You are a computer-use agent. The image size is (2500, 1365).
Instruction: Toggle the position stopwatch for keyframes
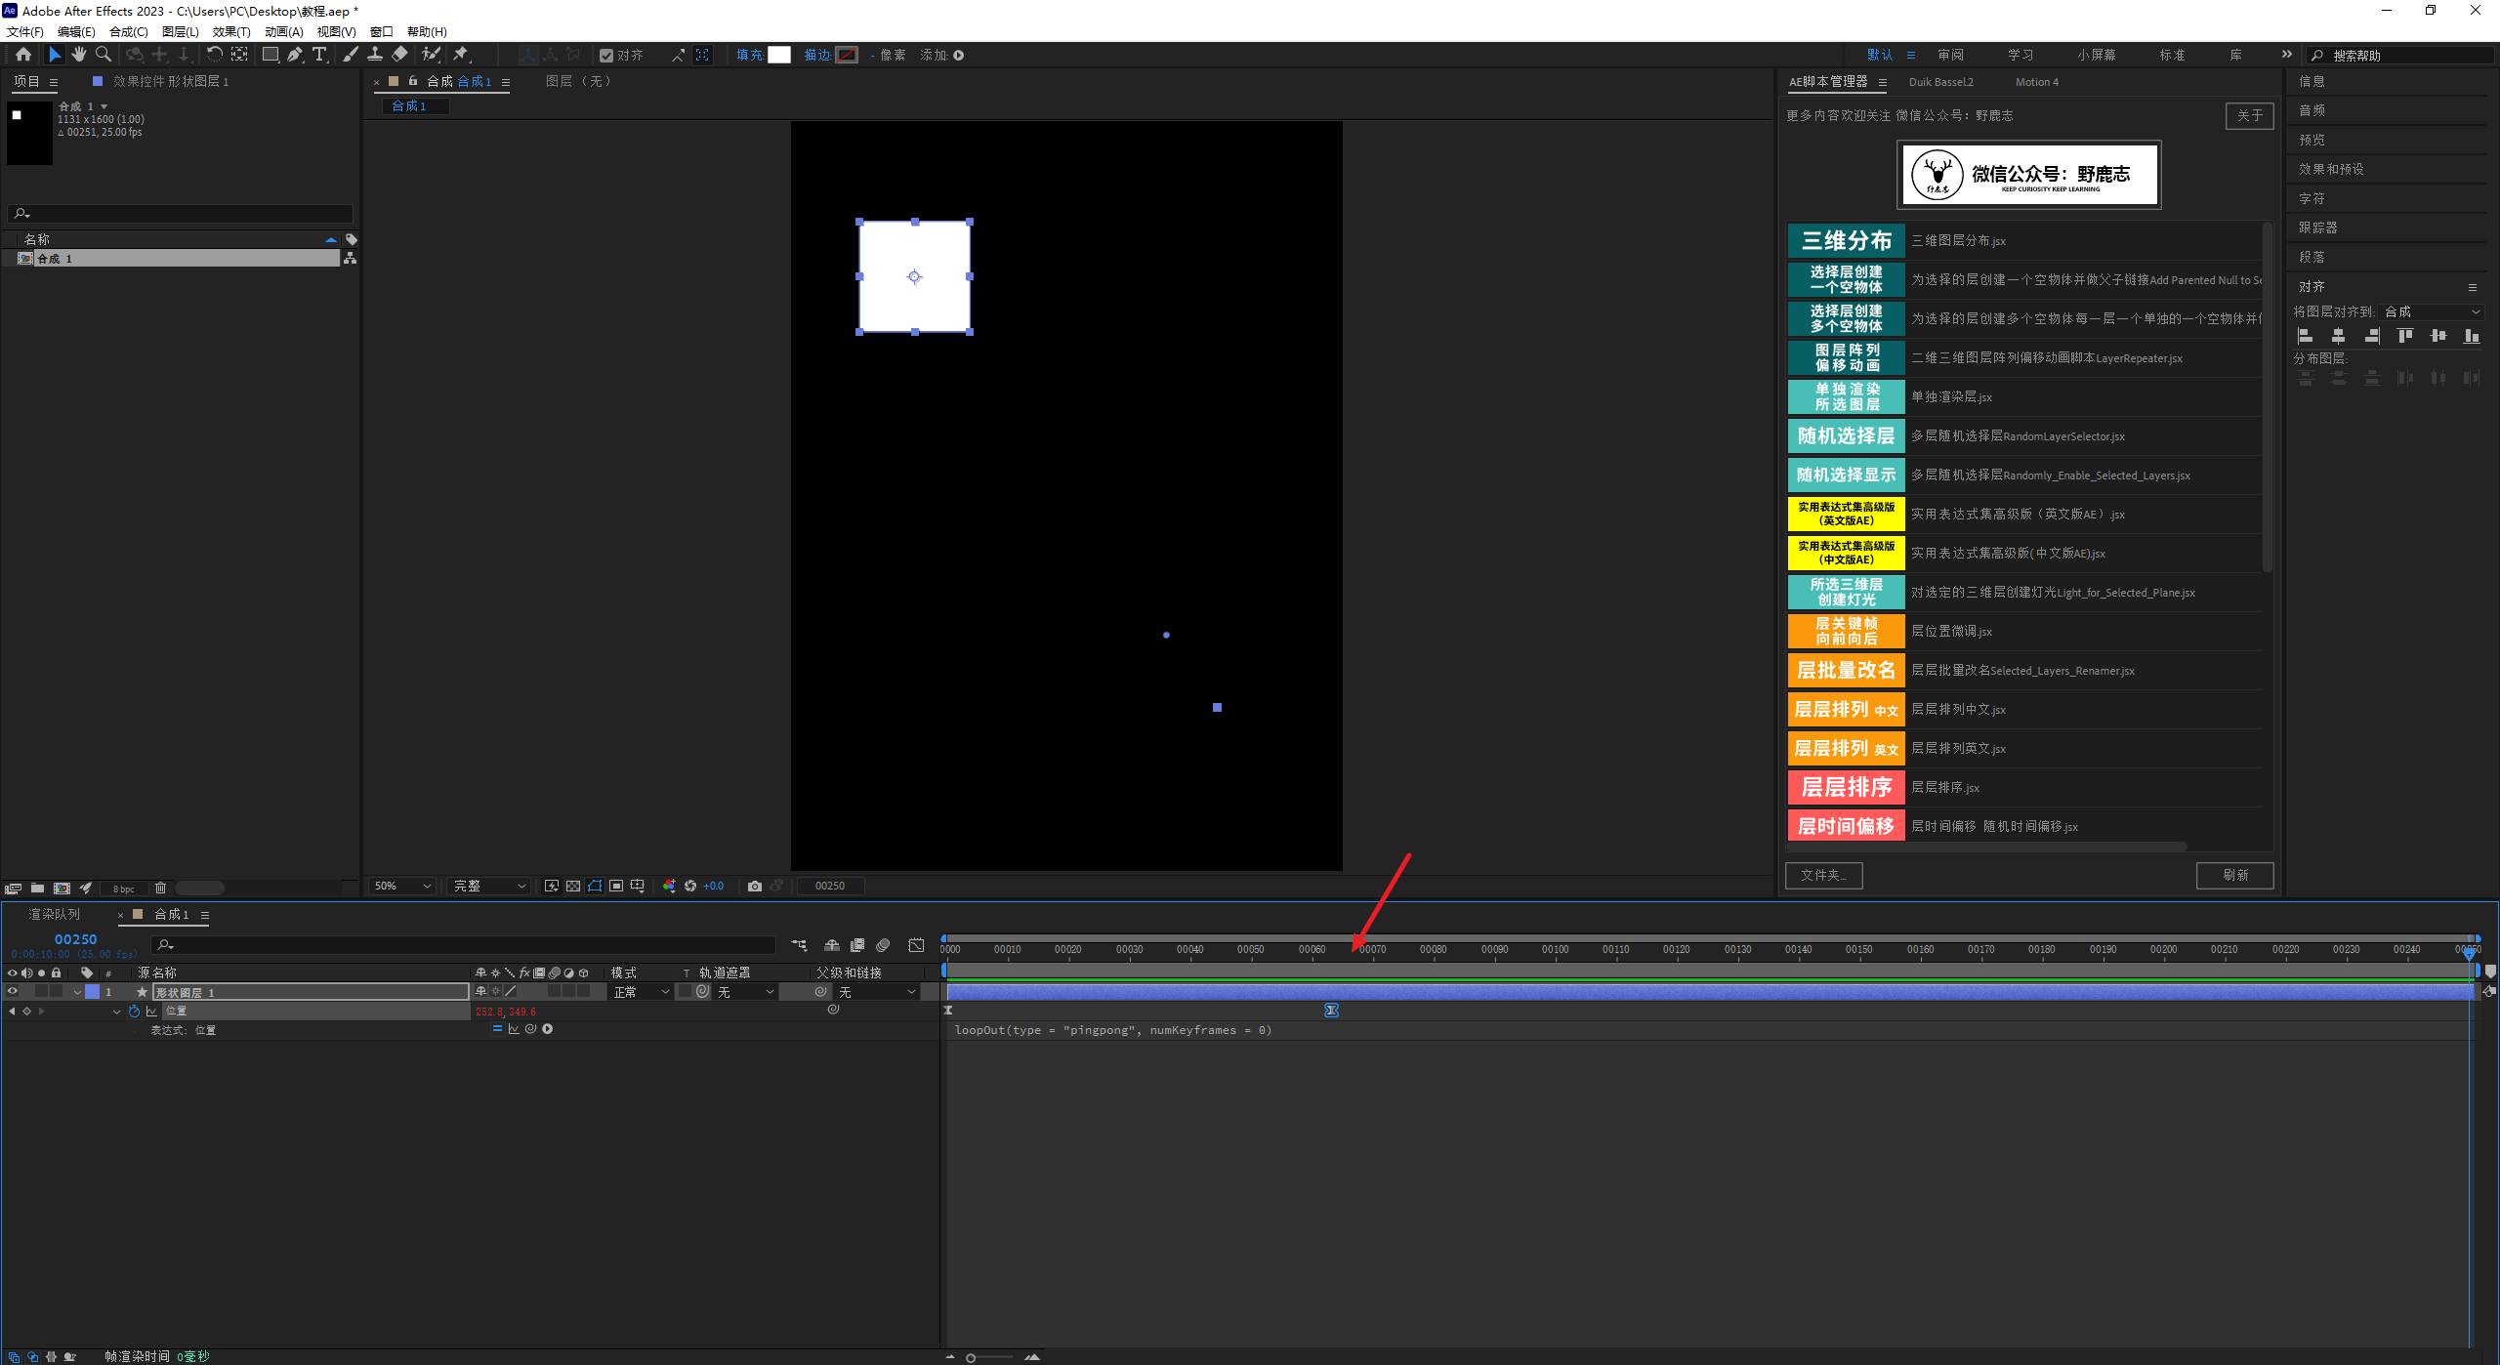pos(134,1011)
